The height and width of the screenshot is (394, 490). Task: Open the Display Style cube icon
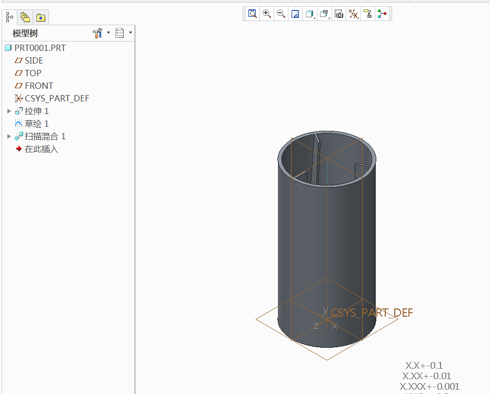pos(309,14)
